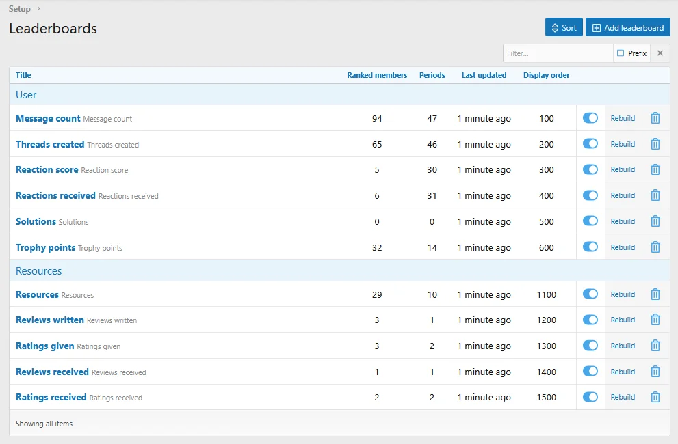678x444 pixels.
Task: Click Add leaderboard button
Action: [628, 27]
